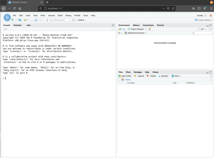Switch to the Packages tab
Screen dimensions: 214x158
click(138, 72)
